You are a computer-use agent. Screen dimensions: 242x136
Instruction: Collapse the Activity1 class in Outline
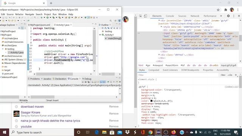(x=100, y=35)
